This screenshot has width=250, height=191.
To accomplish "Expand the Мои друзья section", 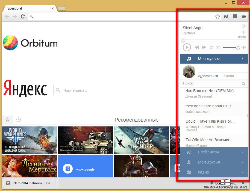I will (214, 162).
